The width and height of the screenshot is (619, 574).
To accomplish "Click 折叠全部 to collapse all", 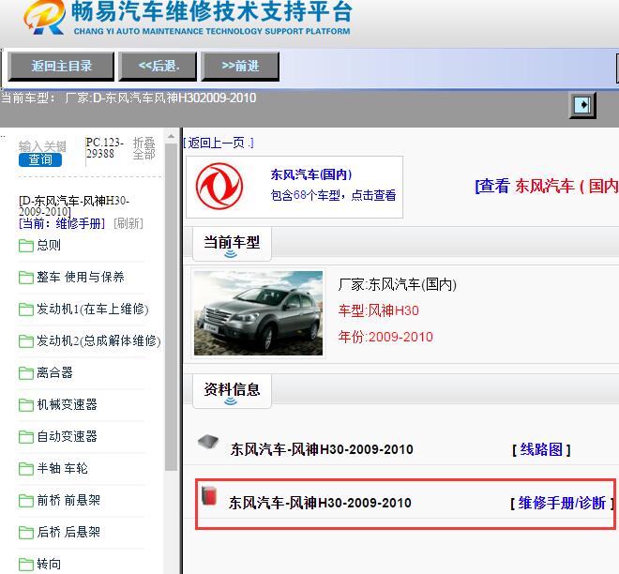I will pos(143,148).
